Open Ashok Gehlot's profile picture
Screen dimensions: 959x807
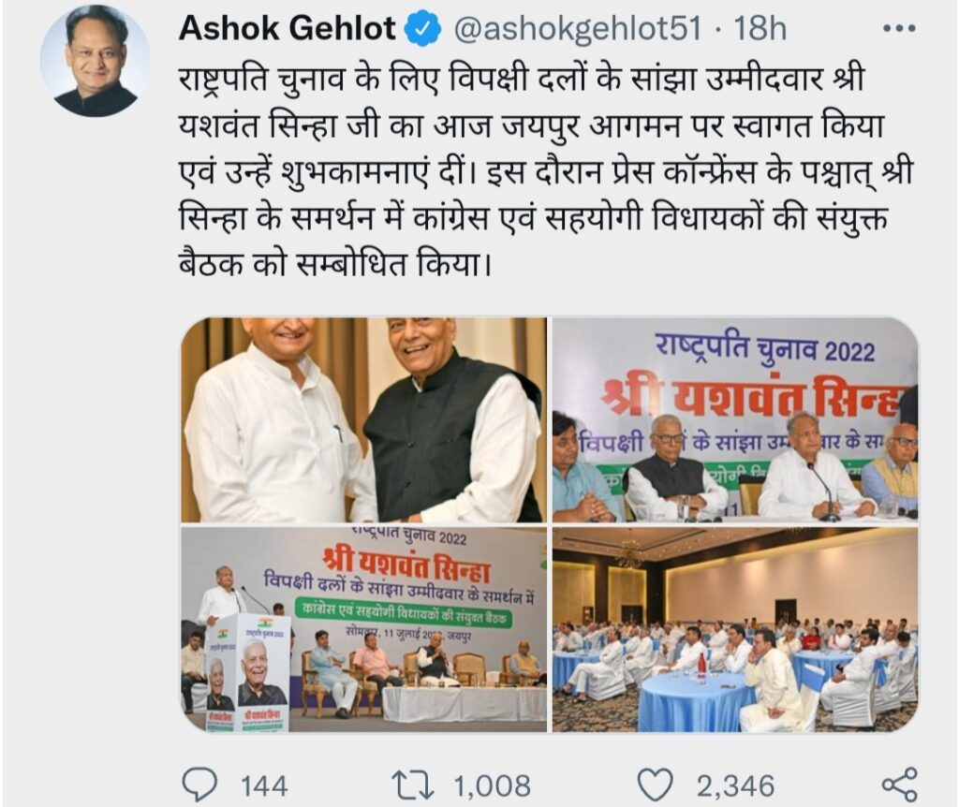96,62
